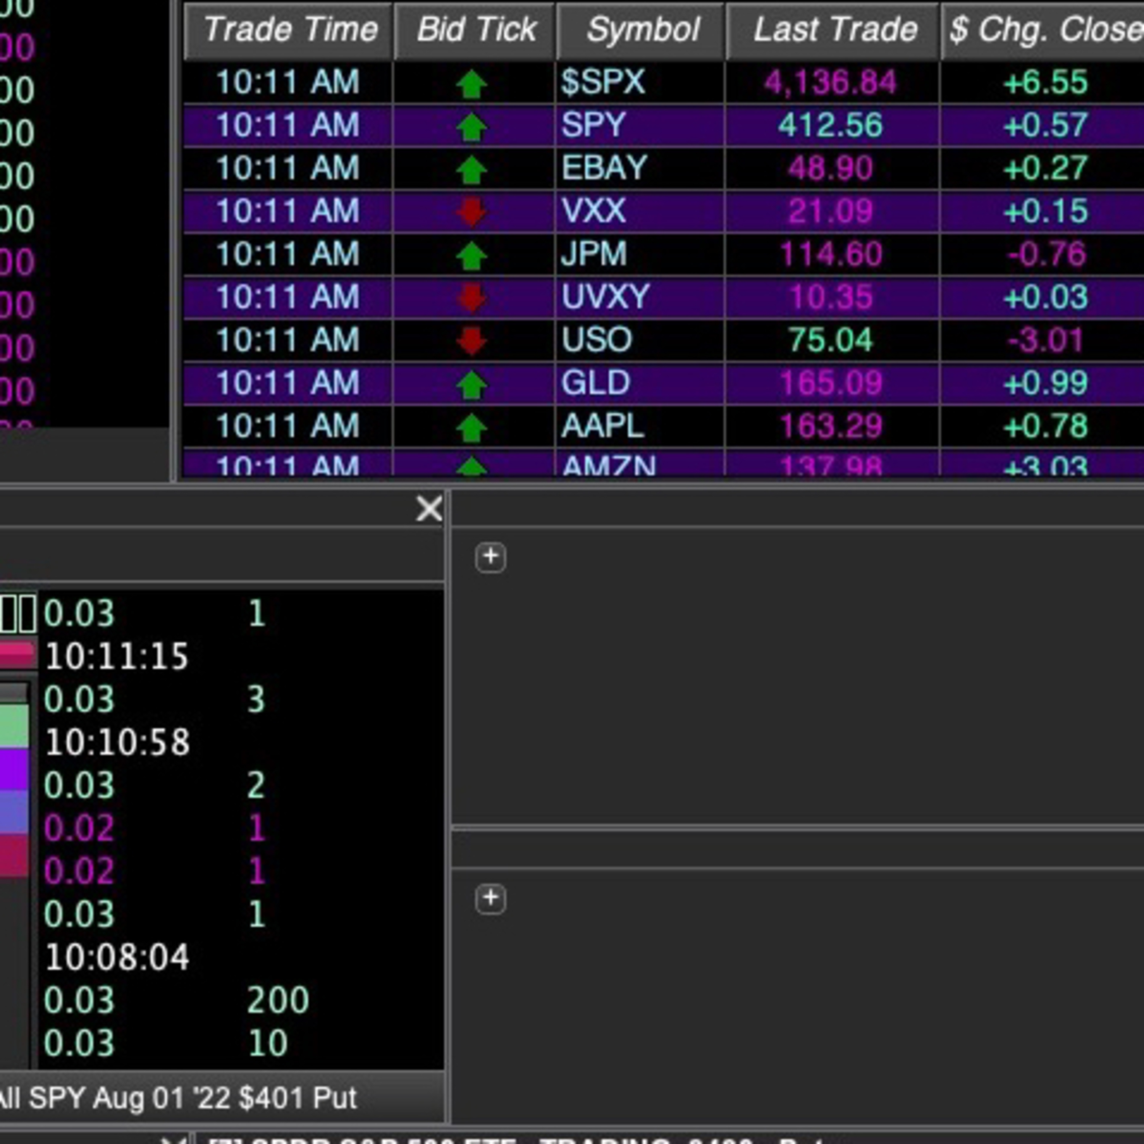Click the +6.55 change value for $SPX
The height and width of the screenshot is (1144, 1144).
point(1046,82)
